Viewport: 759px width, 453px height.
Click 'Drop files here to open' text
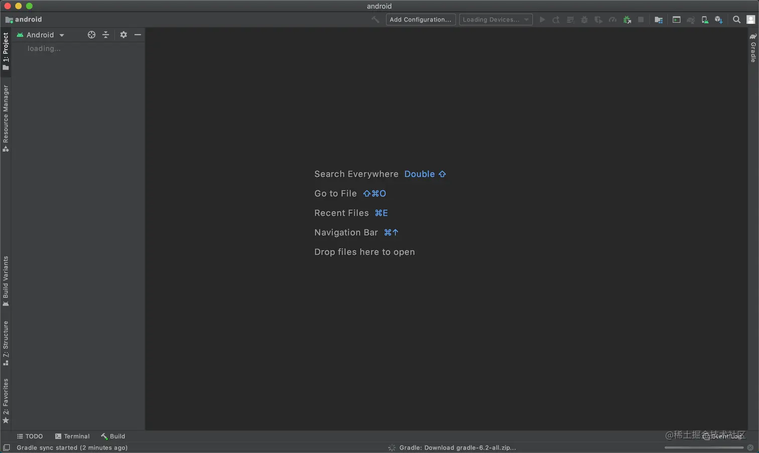364,252
